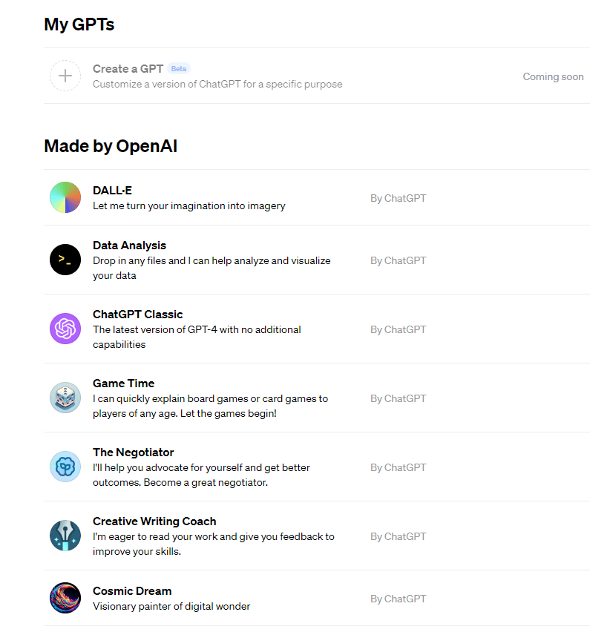The image size is (610, 632).
Task: Select the DALL·E color wheel icon
Action: click(65, 197)
